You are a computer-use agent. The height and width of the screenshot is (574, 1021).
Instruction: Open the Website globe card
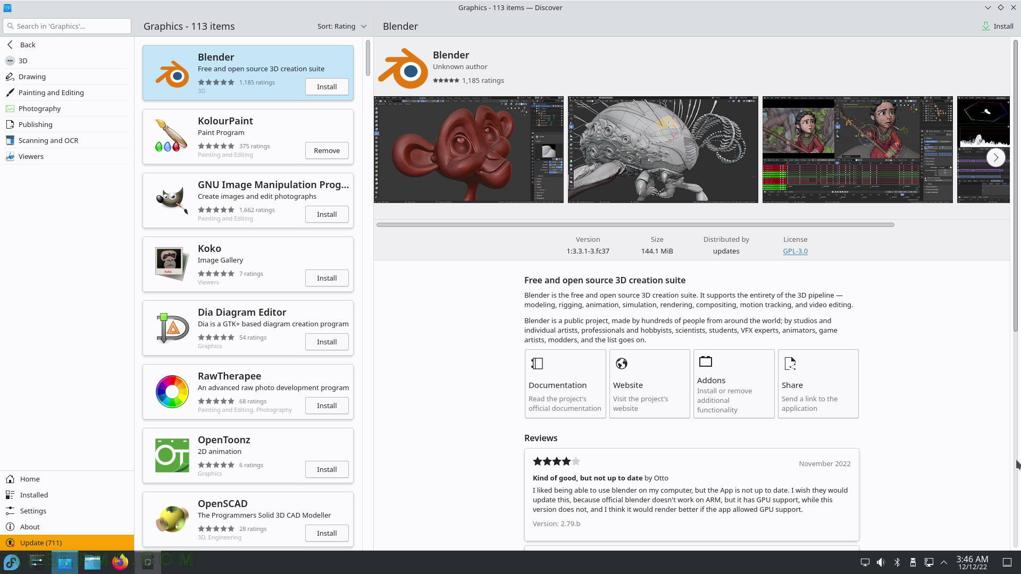[x=649, y=384]
